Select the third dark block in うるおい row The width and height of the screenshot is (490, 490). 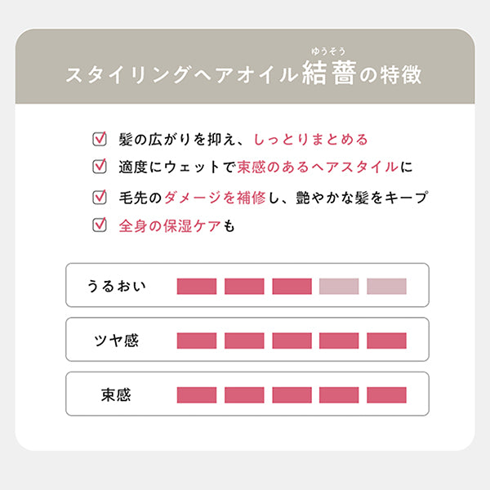click(x=292, y=287)
